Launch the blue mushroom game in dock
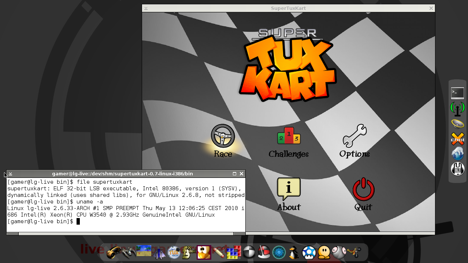The width and height of the screenshot is (468, 263). [x=309, y=252]
